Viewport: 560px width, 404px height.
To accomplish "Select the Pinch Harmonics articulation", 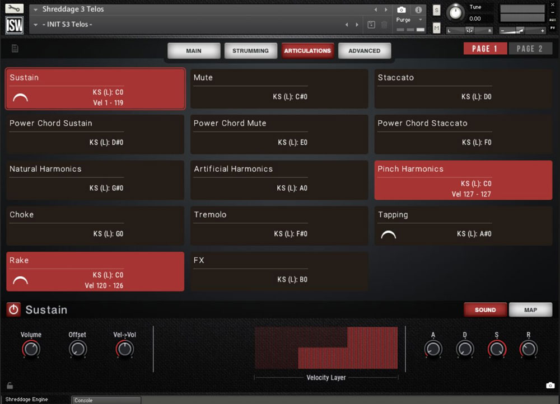I will click(463, 180).
